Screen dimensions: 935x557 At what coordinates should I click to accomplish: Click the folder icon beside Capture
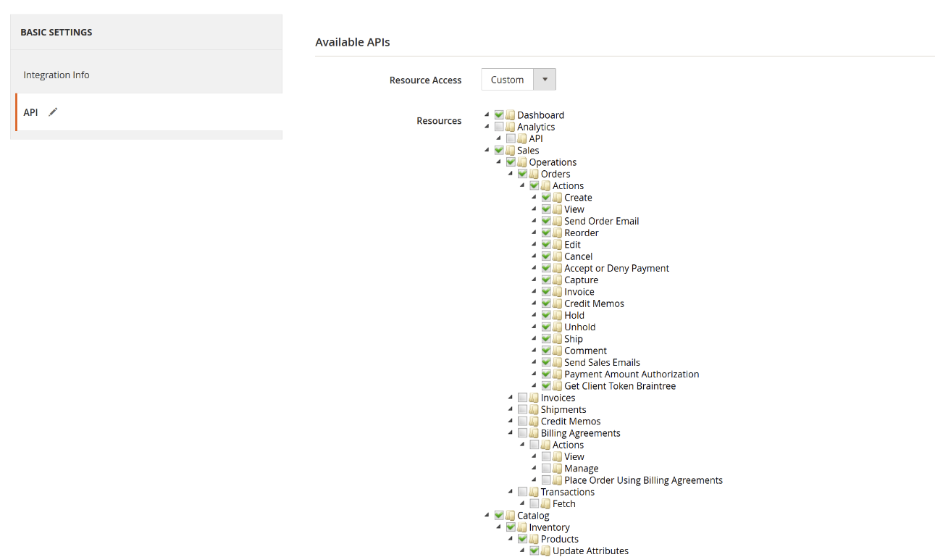point(558,280)
